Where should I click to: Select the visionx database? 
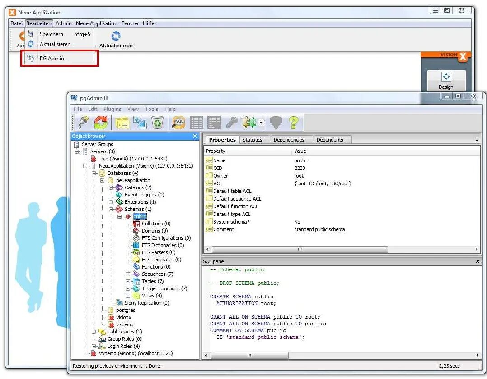click(124, 317)
